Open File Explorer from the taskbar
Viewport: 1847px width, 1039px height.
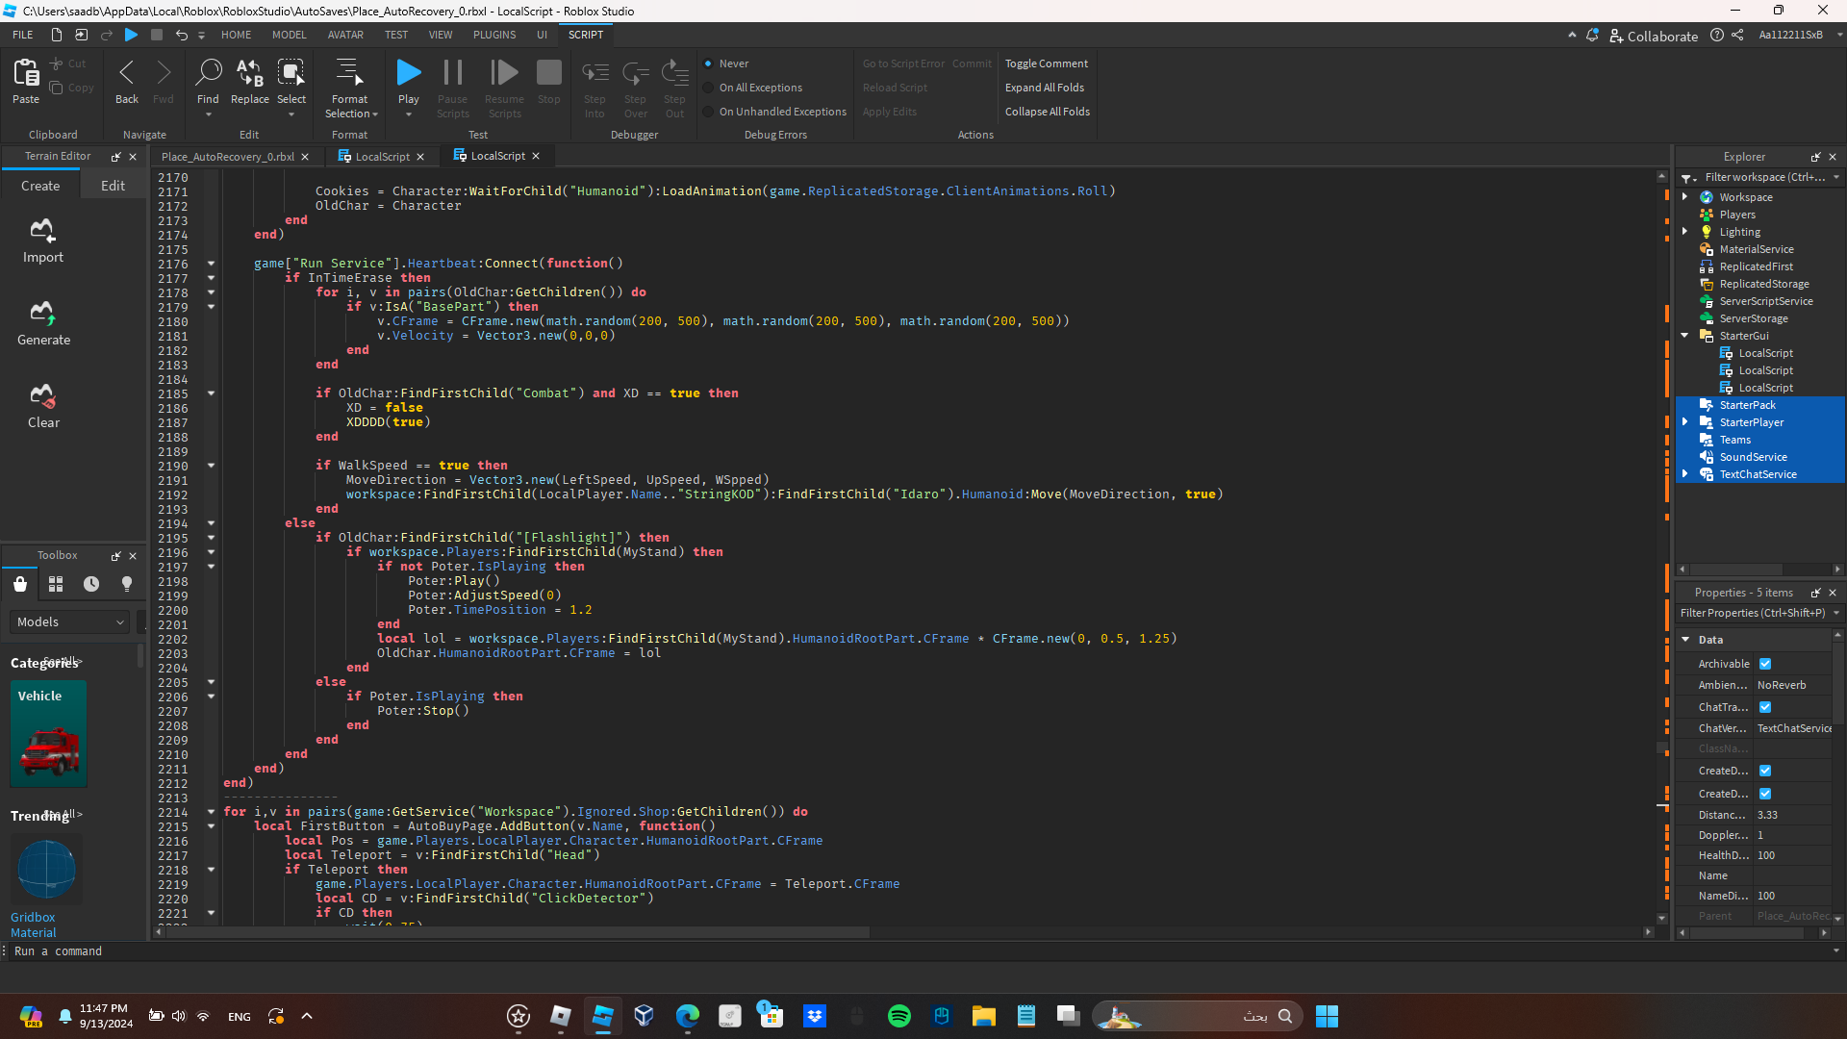click(x=984, y=1016)
